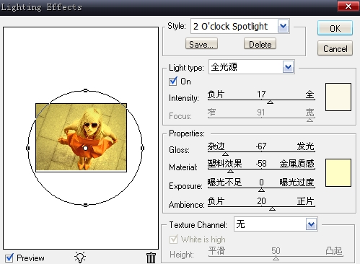Click the Cancel button

[335, 48]
